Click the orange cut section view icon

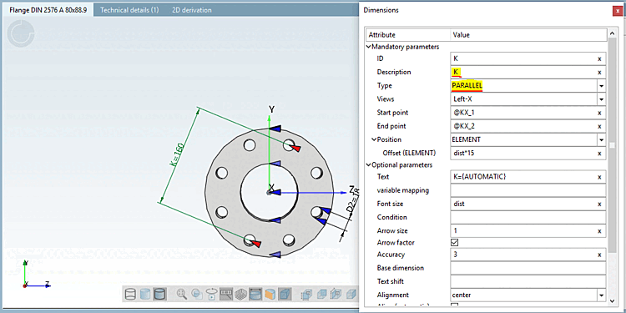[x=270, y=295]
